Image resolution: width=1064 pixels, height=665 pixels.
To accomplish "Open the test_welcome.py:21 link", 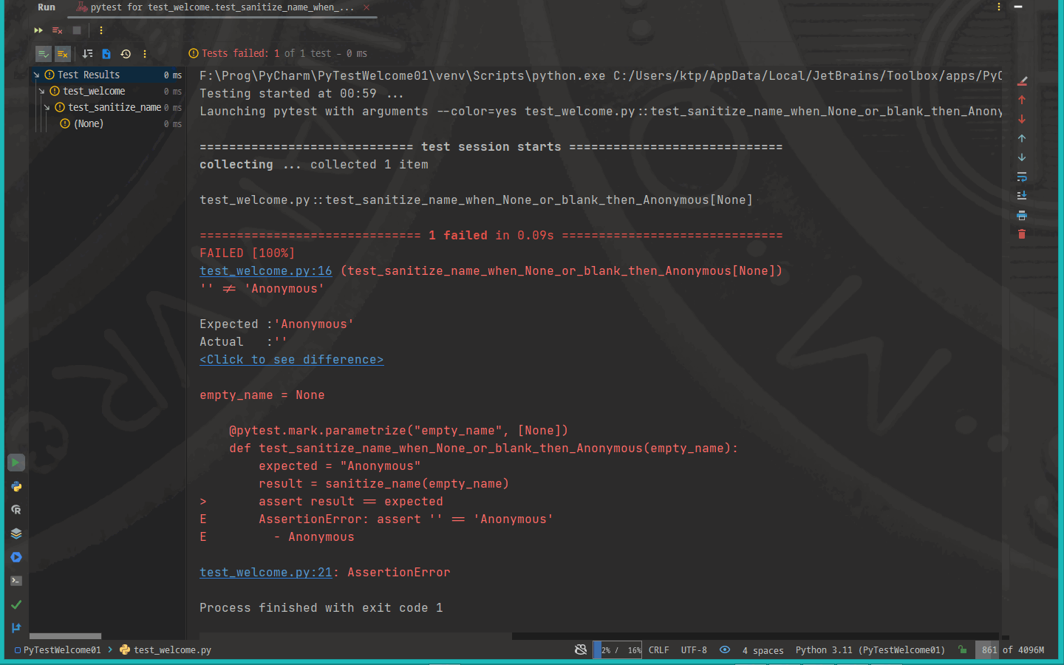I will [266, 573].
